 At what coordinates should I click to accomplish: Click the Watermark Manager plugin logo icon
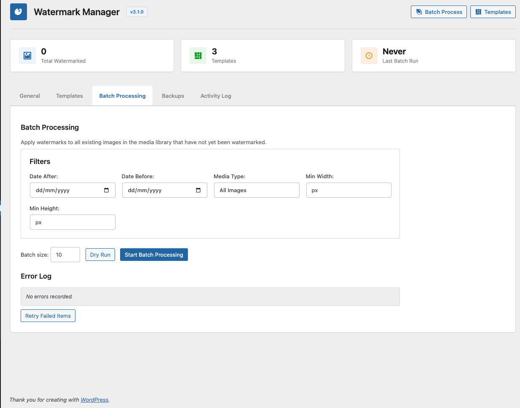click(x=18, y=11)
